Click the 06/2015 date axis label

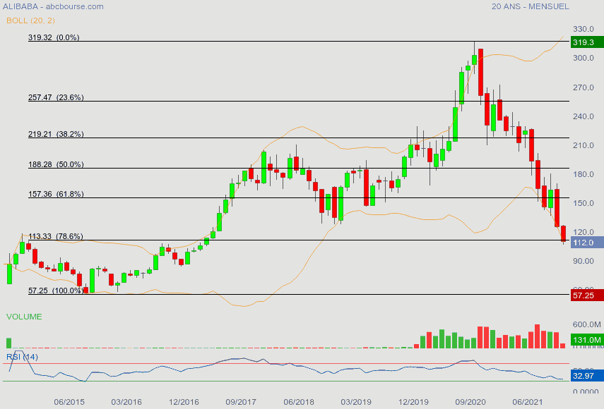[69, 402]
